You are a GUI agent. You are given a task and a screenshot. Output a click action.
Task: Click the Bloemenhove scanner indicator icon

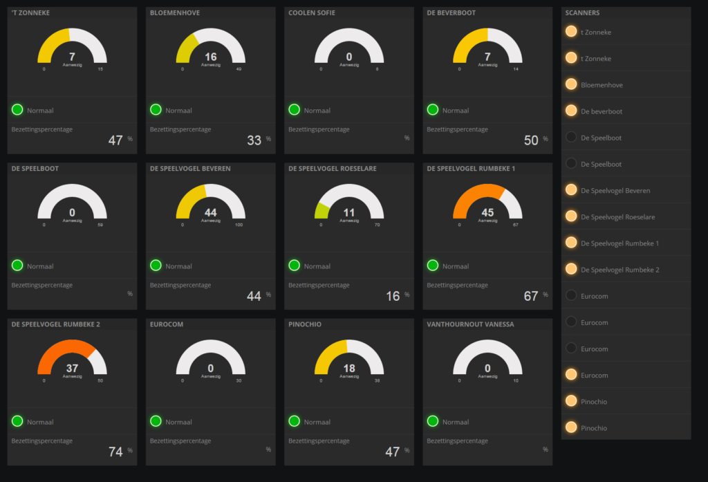571,84
